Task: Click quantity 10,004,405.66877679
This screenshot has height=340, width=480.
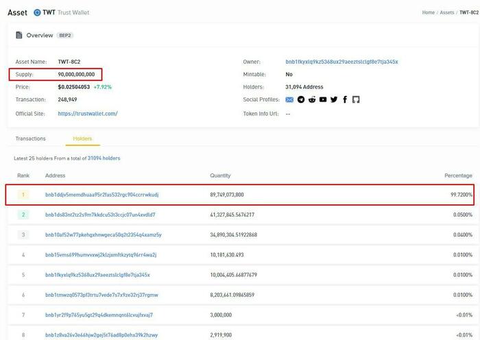Action: pos(234,275)
